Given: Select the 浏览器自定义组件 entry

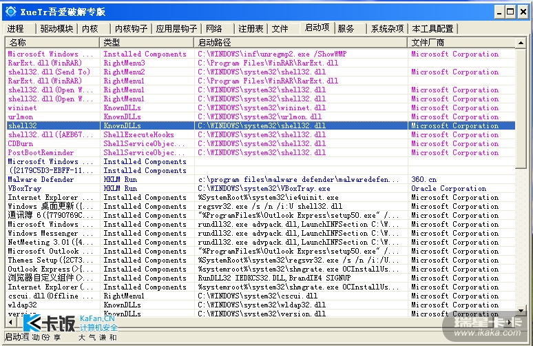Looking at the screenshot, I should click(260, 278).
